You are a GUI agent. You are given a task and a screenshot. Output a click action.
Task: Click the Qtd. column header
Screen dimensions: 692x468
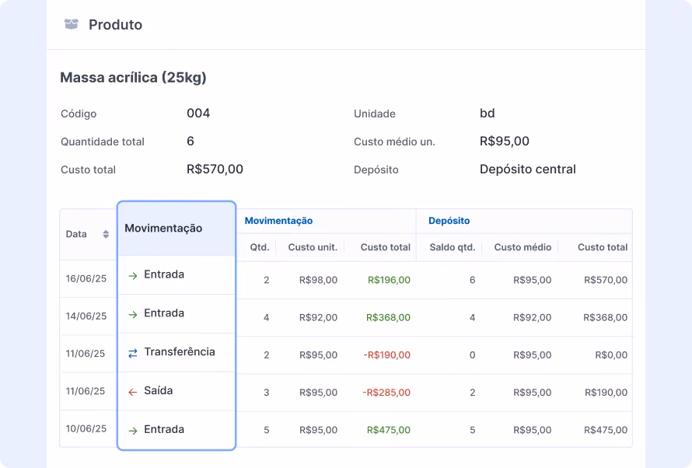point(260,247)
